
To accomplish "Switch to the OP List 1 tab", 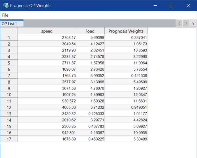I will (10, 24).
